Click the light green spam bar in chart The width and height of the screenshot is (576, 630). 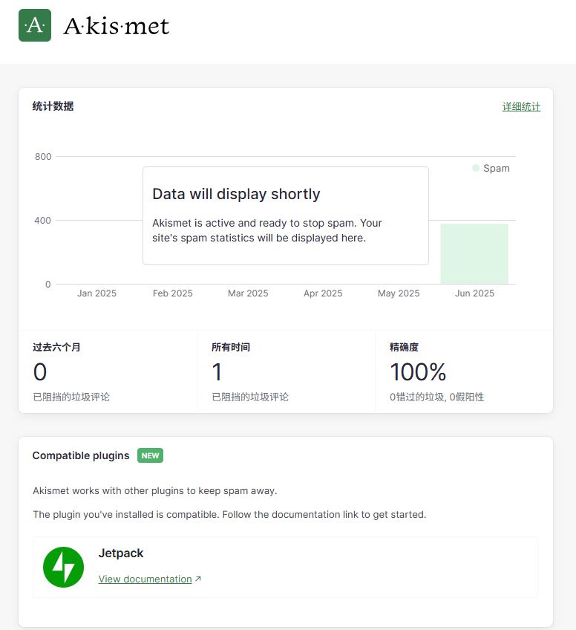474,253
